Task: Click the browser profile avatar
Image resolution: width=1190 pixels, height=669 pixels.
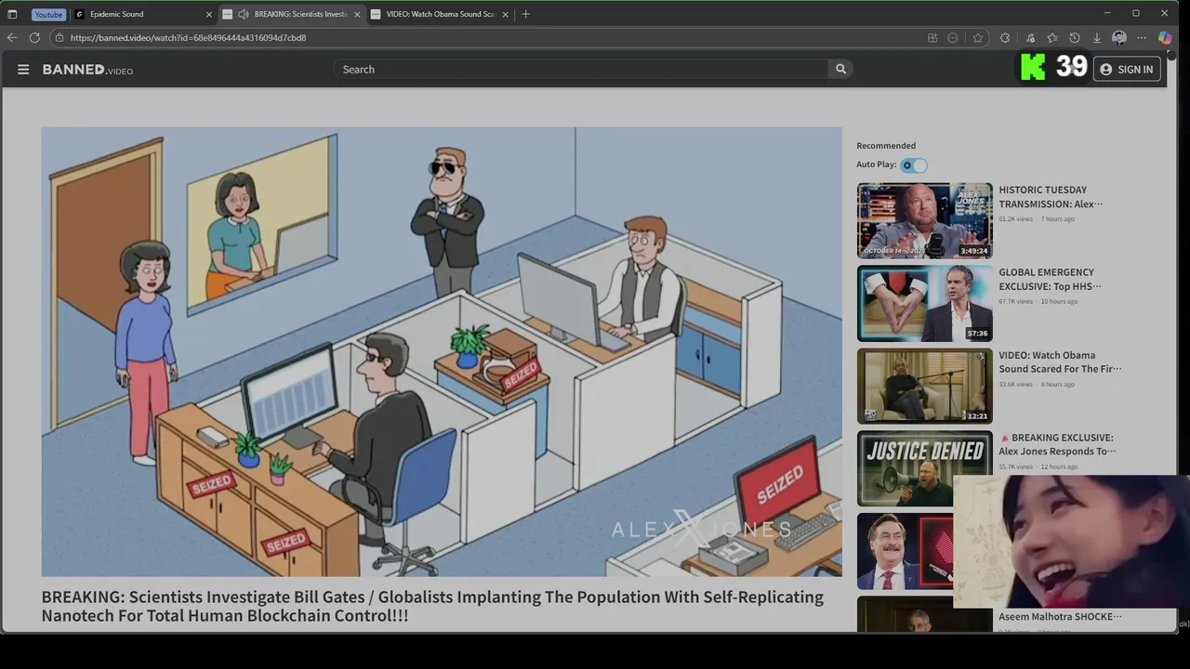Action: pyautogui.click(x=1119, y=38)
